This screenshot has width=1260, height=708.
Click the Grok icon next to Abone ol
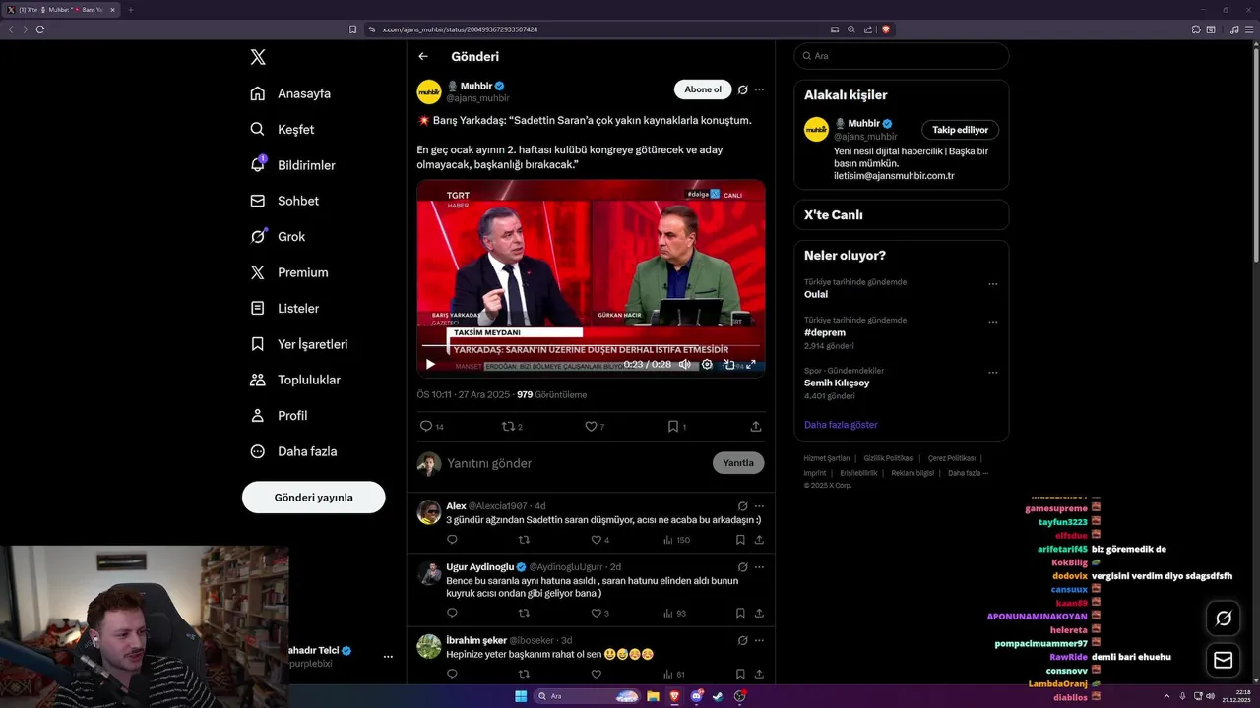coord(743,89)
